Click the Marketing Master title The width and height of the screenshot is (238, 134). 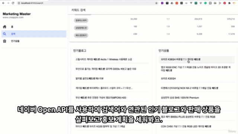point(17,14)
